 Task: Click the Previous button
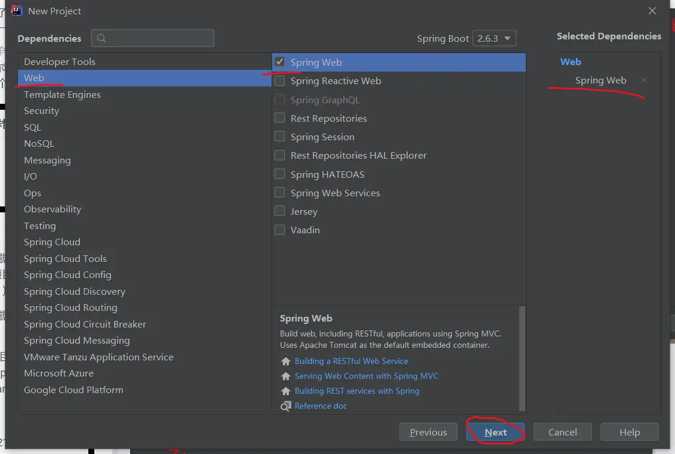(429, 432)
